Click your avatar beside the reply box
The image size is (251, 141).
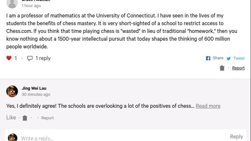[x=13, y=137]
